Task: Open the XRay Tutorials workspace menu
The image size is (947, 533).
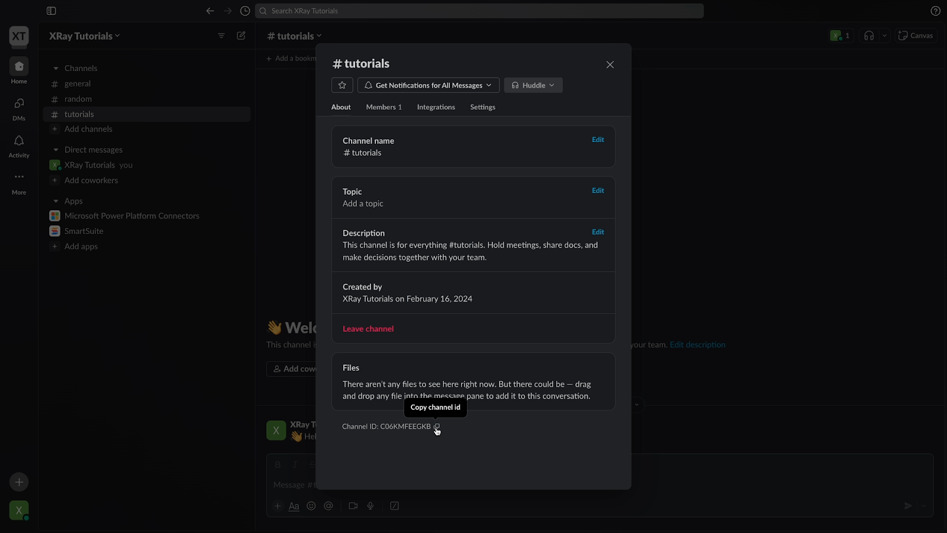Action: coord(85,36)
